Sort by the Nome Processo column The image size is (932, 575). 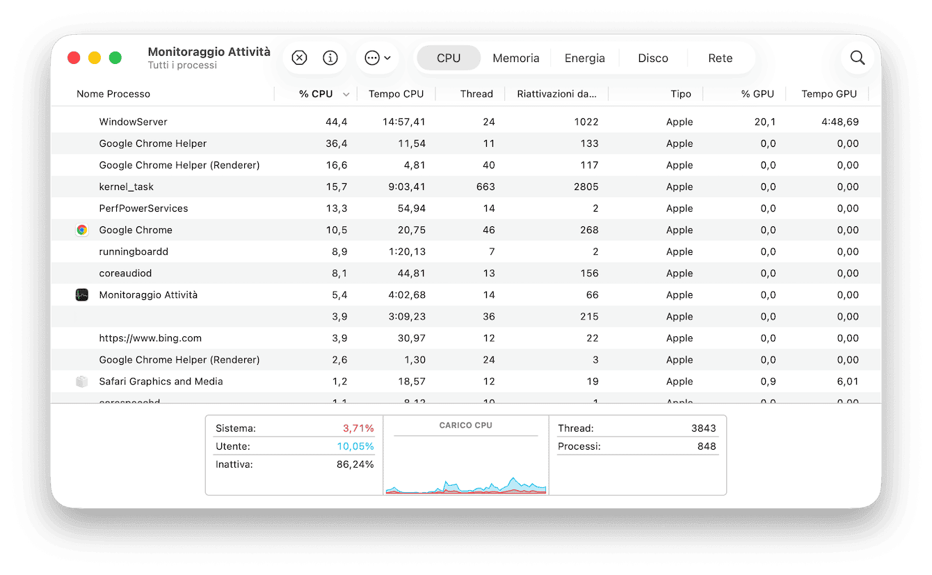(113, 94)
